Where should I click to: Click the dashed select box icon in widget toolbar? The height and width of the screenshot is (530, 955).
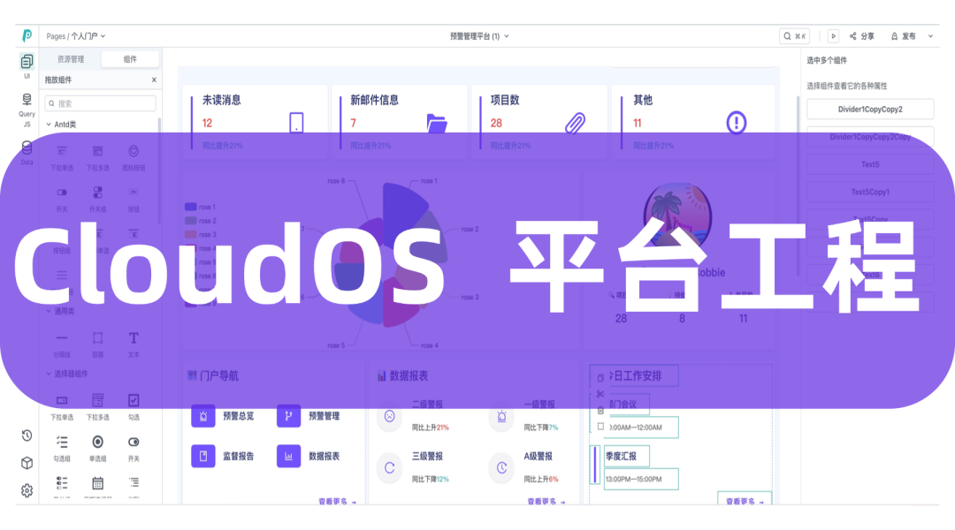[600, 427]
